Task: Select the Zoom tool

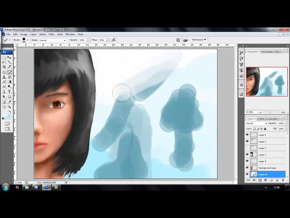Action: (x=10, y=107)
